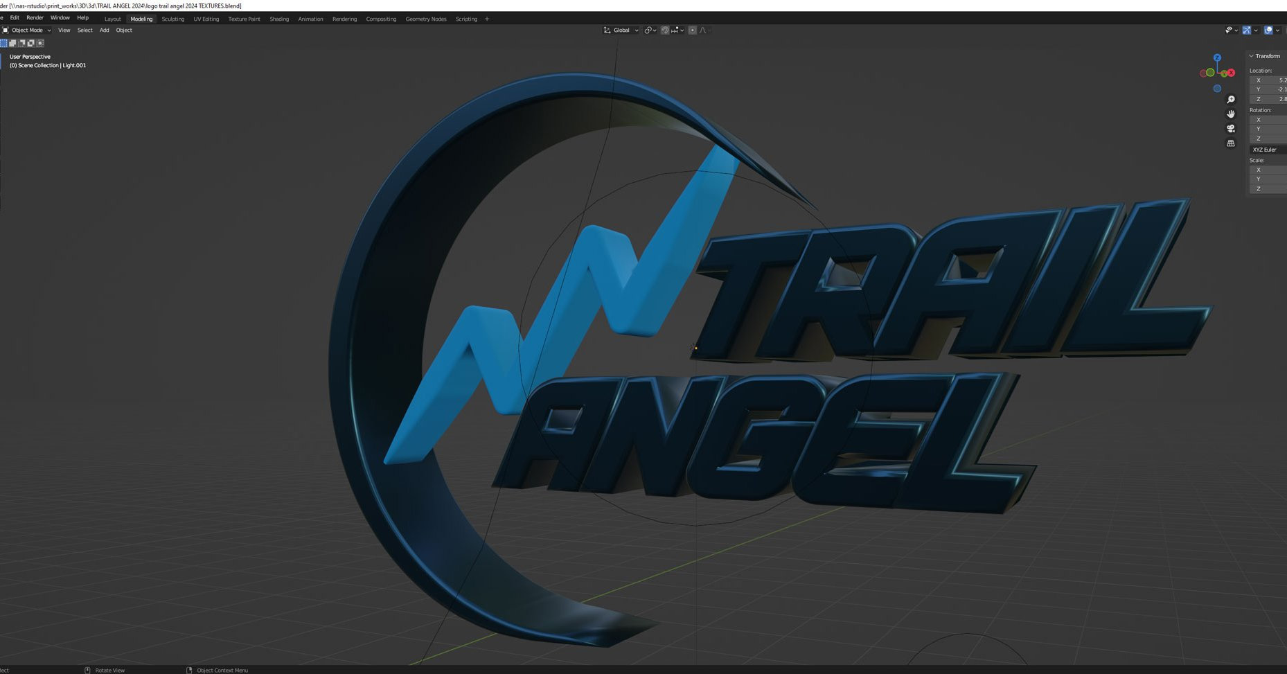
Task: Click the pan view hand icon
Action: [1231, 114]
